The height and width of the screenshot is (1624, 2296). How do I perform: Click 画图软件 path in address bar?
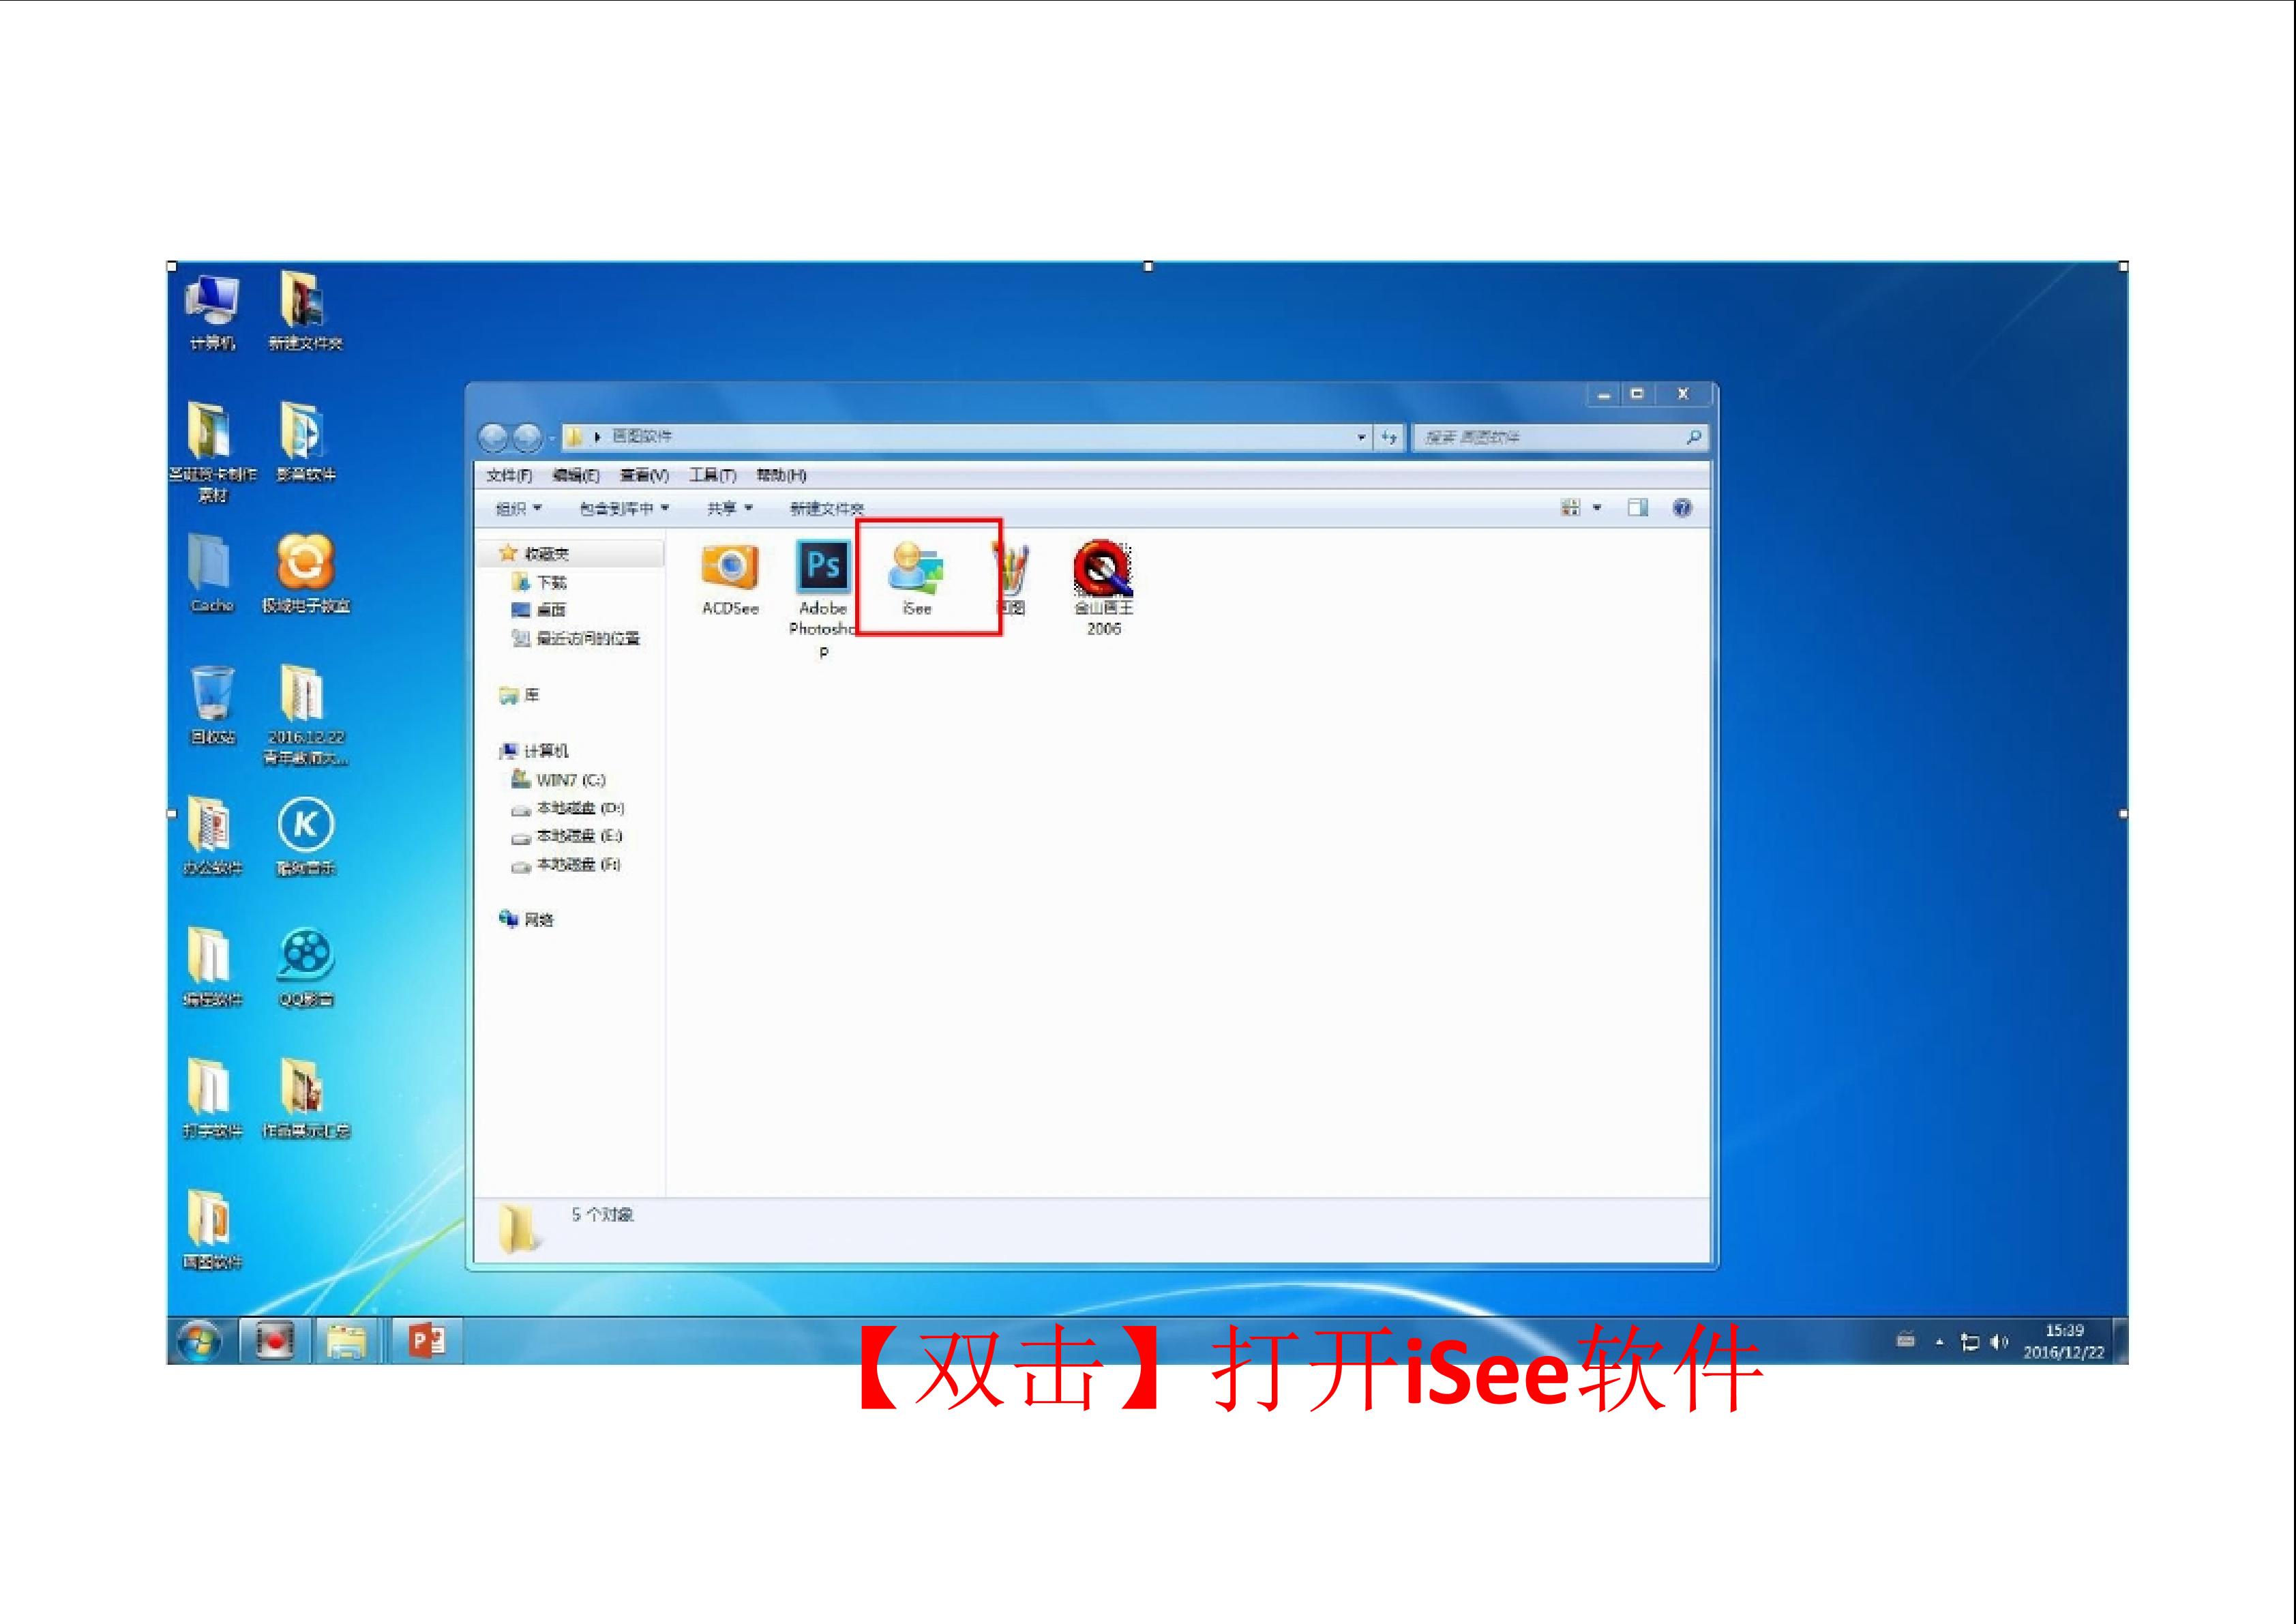tap(641, 437)
